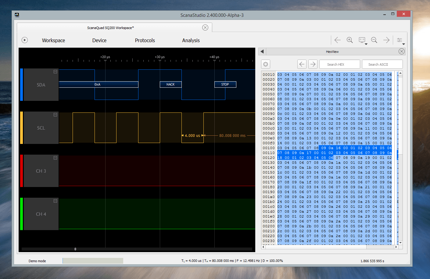Close the HexView panel
Viewport: 430px width, 279px height.
[x=401, y=51]
